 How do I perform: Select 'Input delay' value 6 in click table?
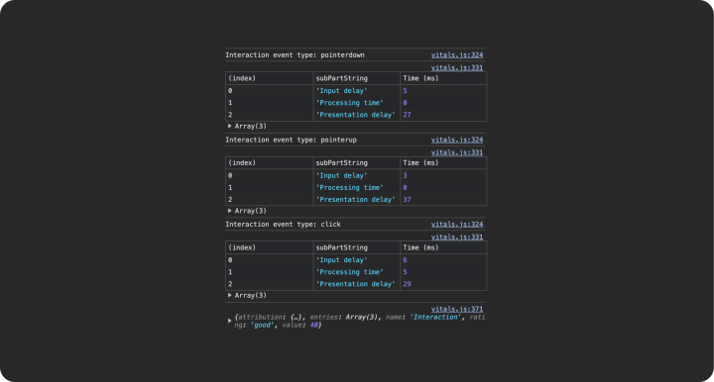(x=405, y=260)
